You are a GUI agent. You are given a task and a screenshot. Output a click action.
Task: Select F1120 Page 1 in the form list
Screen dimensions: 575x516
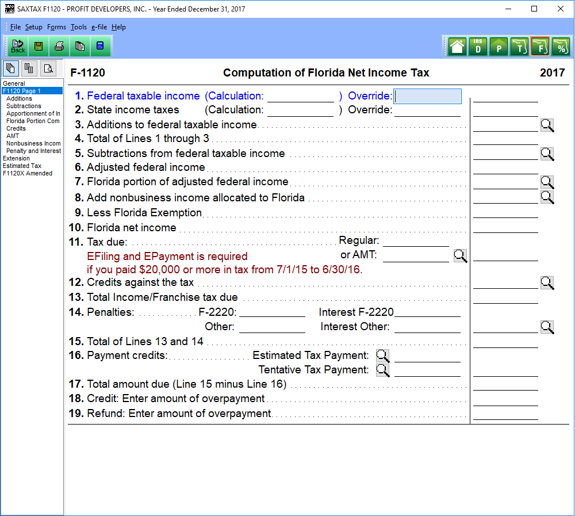pos(32,91)
